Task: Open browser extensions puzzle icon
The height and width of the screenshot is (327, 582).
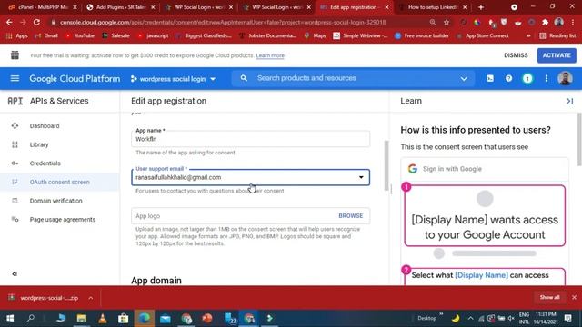Action: coord(545,22)
